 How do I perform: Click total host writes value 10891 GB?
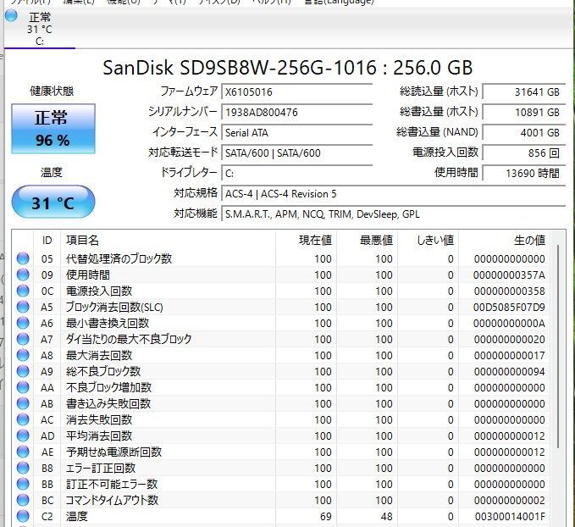tap(523, 113)
